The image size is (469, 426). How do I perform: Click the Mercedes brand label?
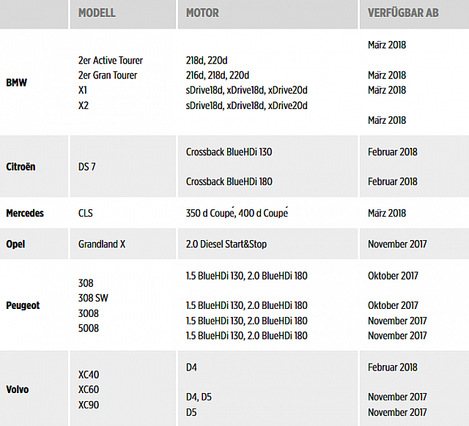click(25, 213)
